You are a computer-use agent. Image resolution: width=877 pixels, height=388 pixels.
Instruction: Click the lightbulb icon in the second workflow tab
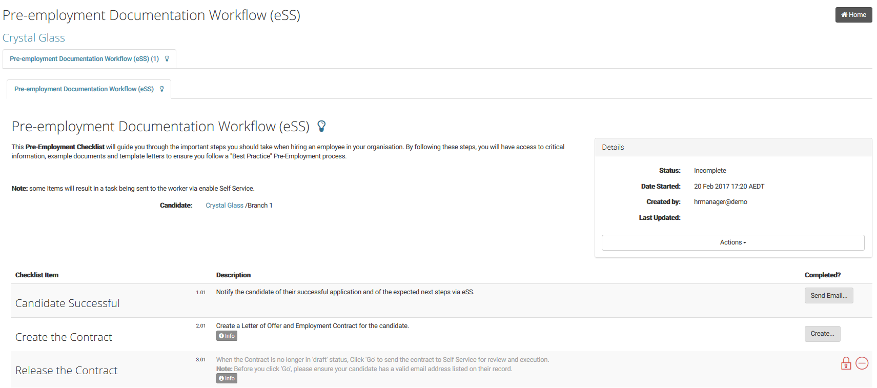162,89
